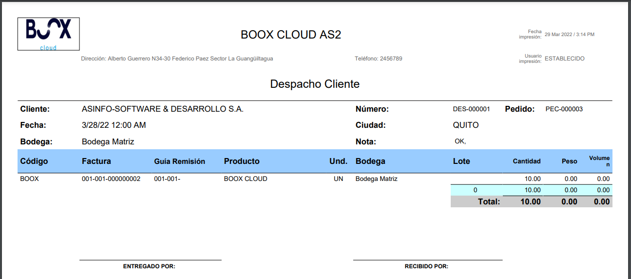
Task: Select the BOOX code cell
Action: click(29, 179)
